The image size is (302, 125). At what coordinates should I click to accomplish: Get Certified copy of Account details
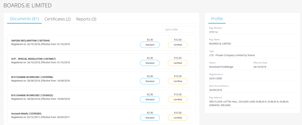(x=178, y=118)
